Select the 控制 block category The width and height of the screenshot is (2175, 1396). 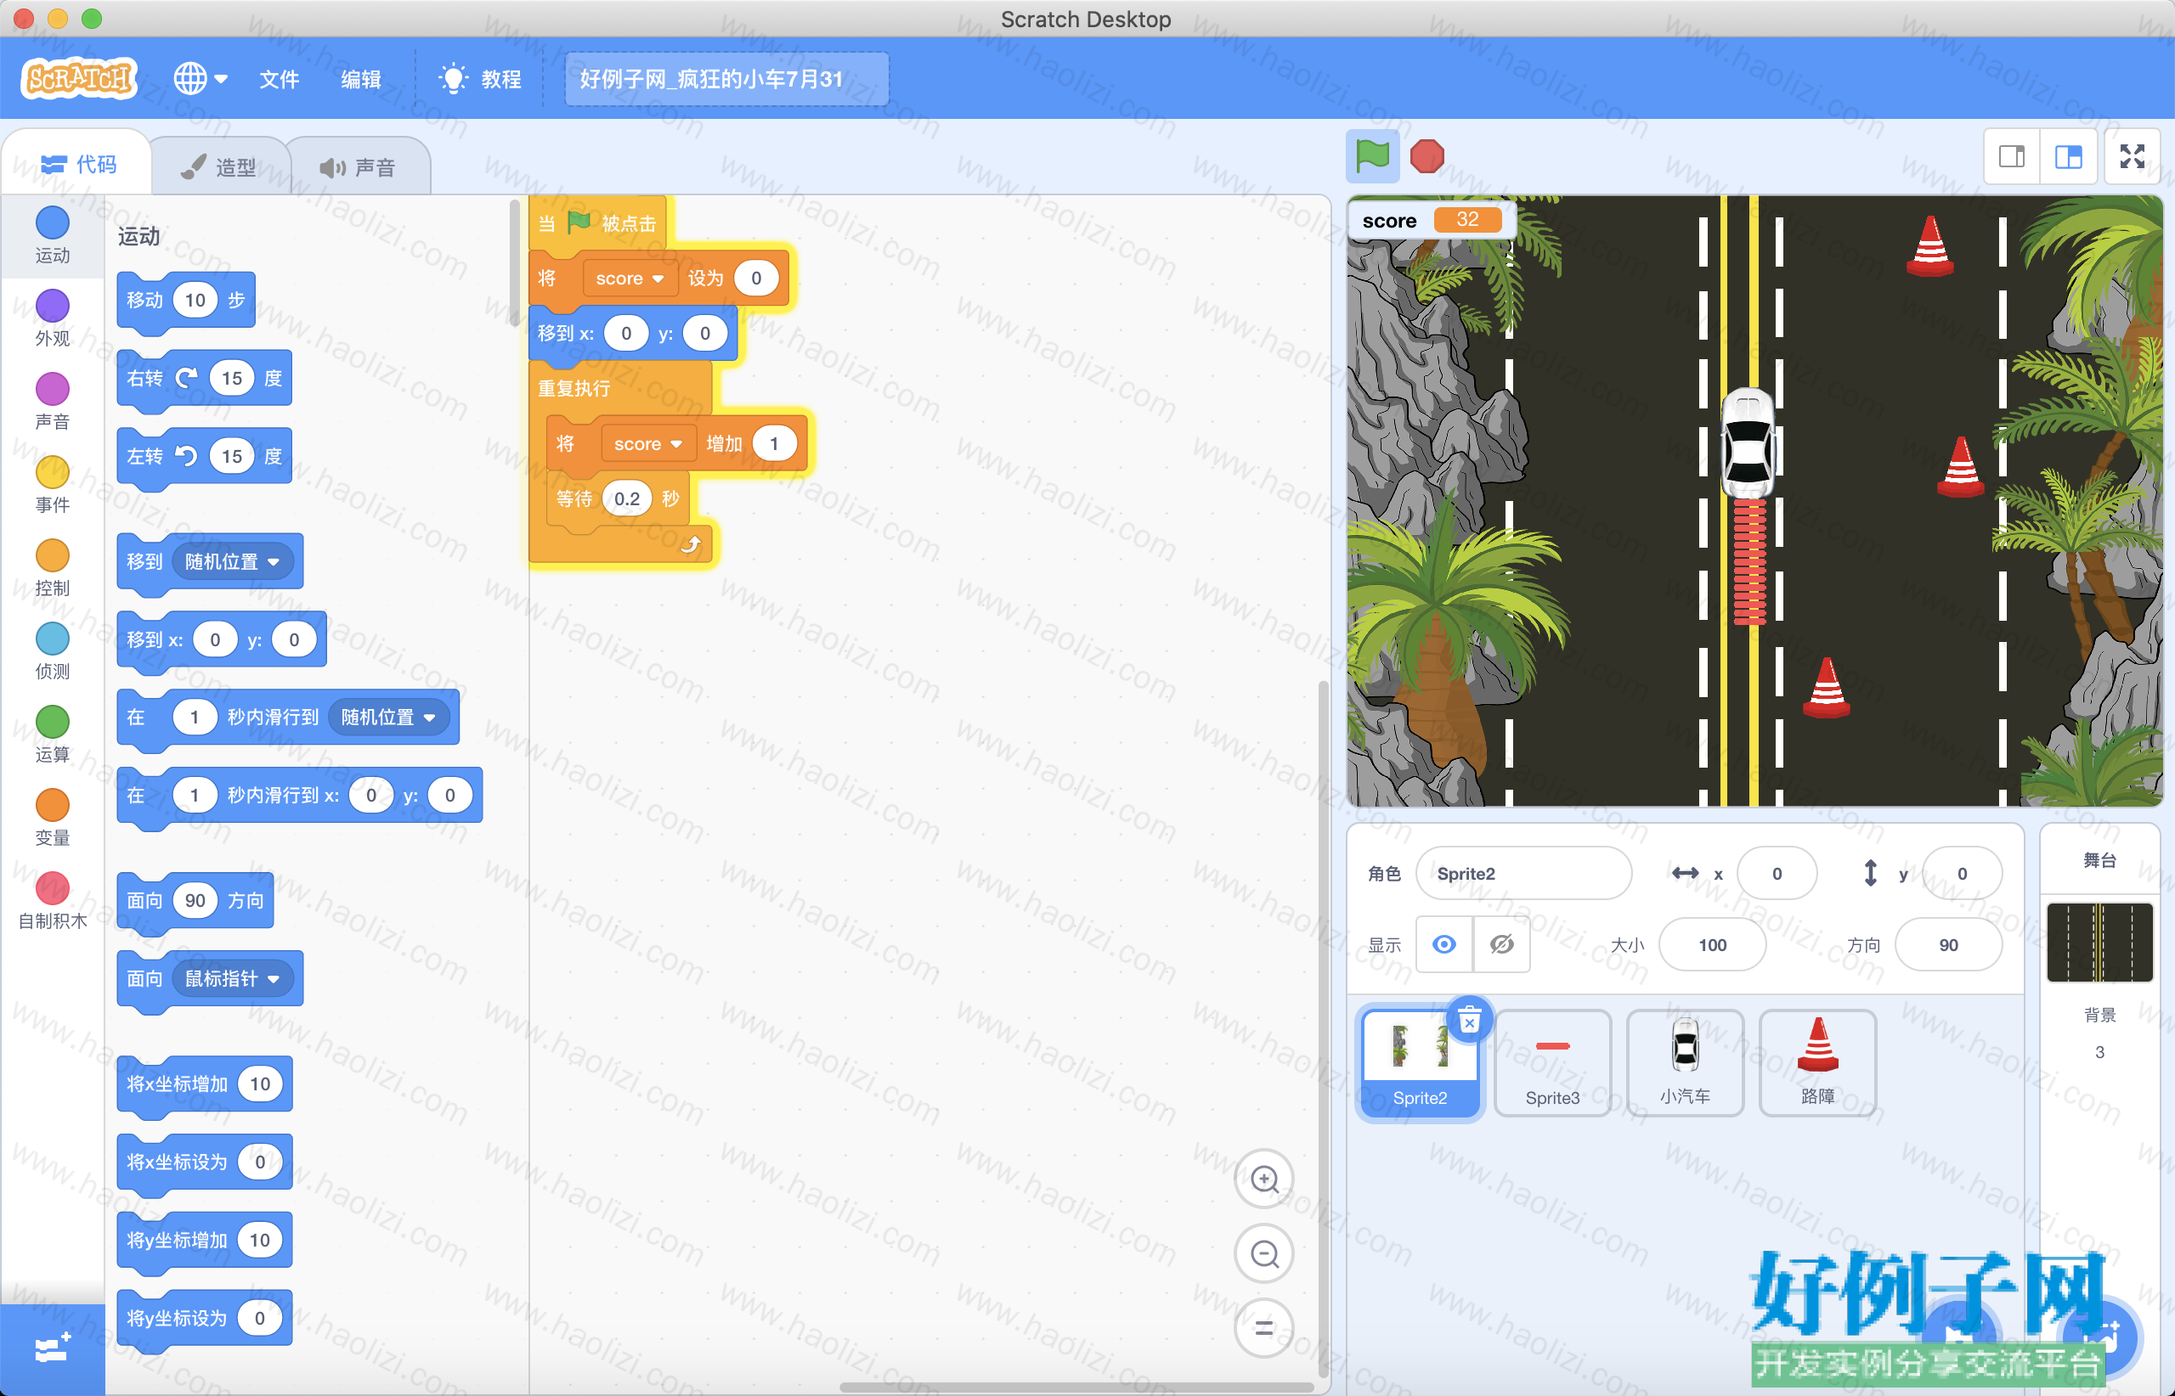[x=53, y=568]
